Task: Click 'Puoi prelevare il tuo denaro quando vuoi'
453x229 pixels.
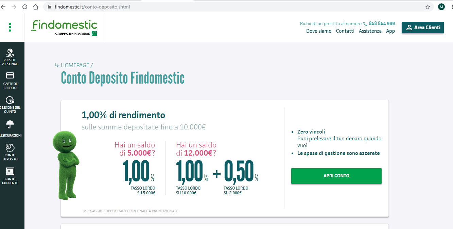Action: (x=339, y=142)
